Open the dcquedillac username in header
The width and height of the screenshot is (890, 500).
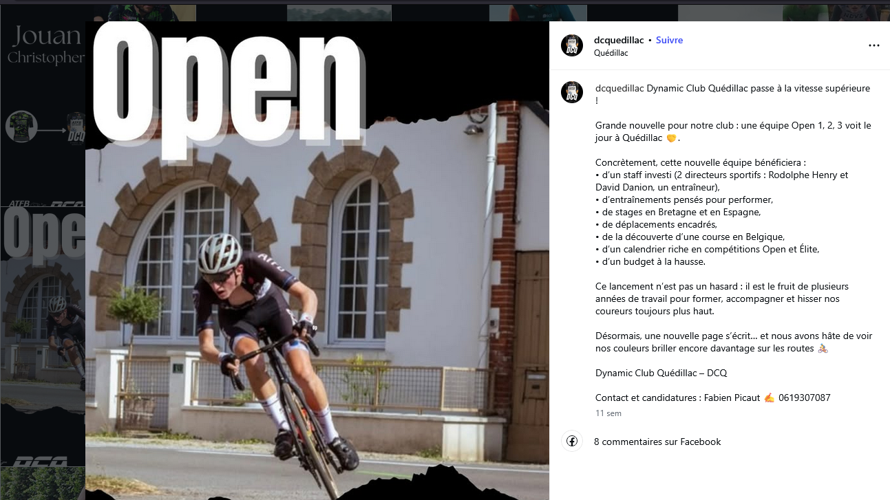619,40
